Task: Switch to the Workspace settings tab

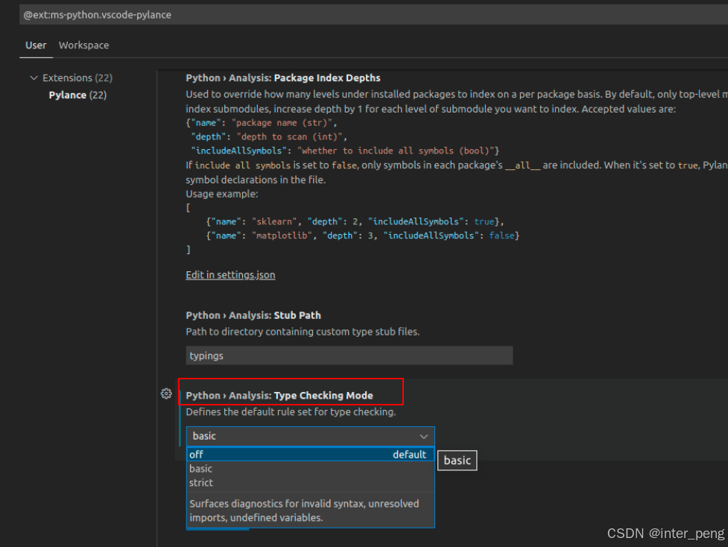Action: [83, 45]
